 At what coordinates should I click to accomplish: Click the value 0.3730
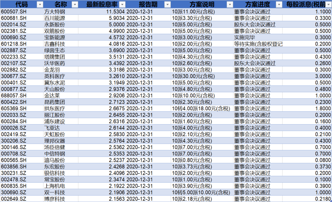coord(307,167)
